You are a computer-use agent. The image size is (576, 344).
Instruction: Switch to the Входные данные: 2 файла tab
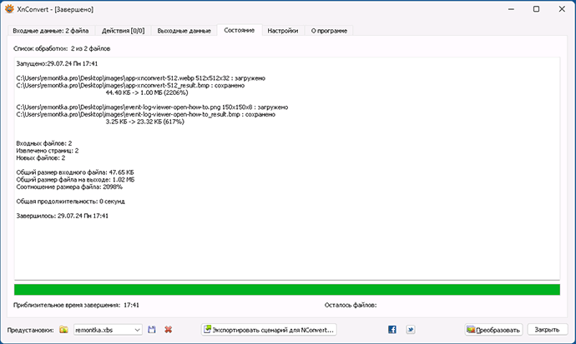51,31
